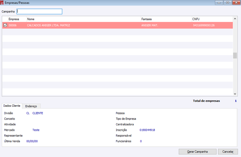Open the Dados Cliente tab
The image size is (241, 157).
(12, 106)
